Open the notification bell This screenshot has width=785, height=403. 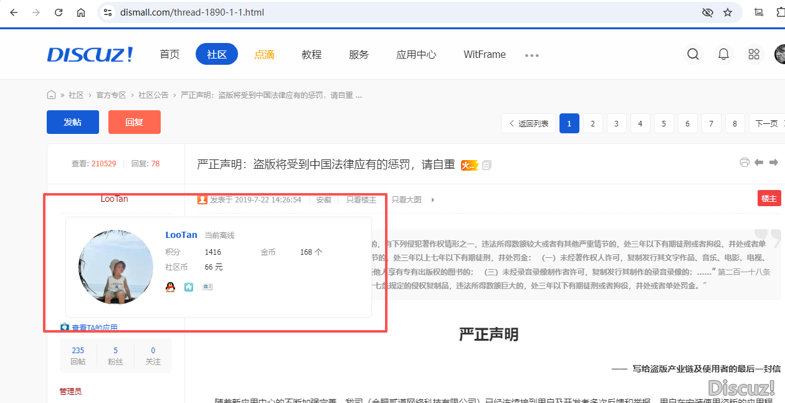pyautogui.click(x=723, y=54)
